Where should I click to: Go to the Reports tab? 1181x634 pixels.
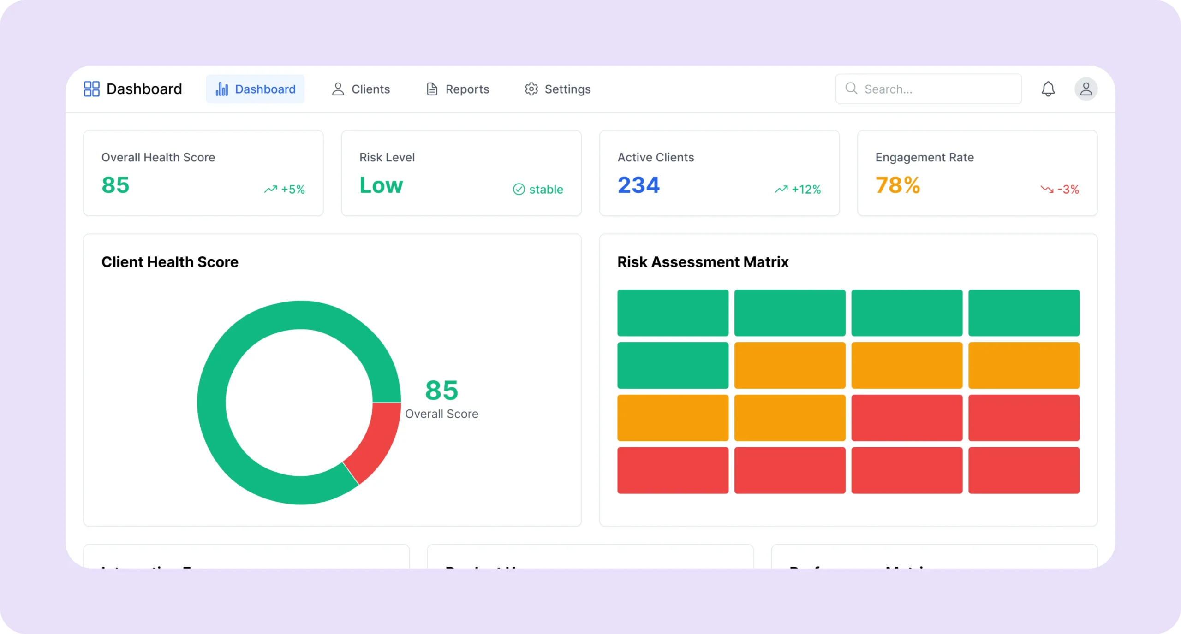[458, 89]
